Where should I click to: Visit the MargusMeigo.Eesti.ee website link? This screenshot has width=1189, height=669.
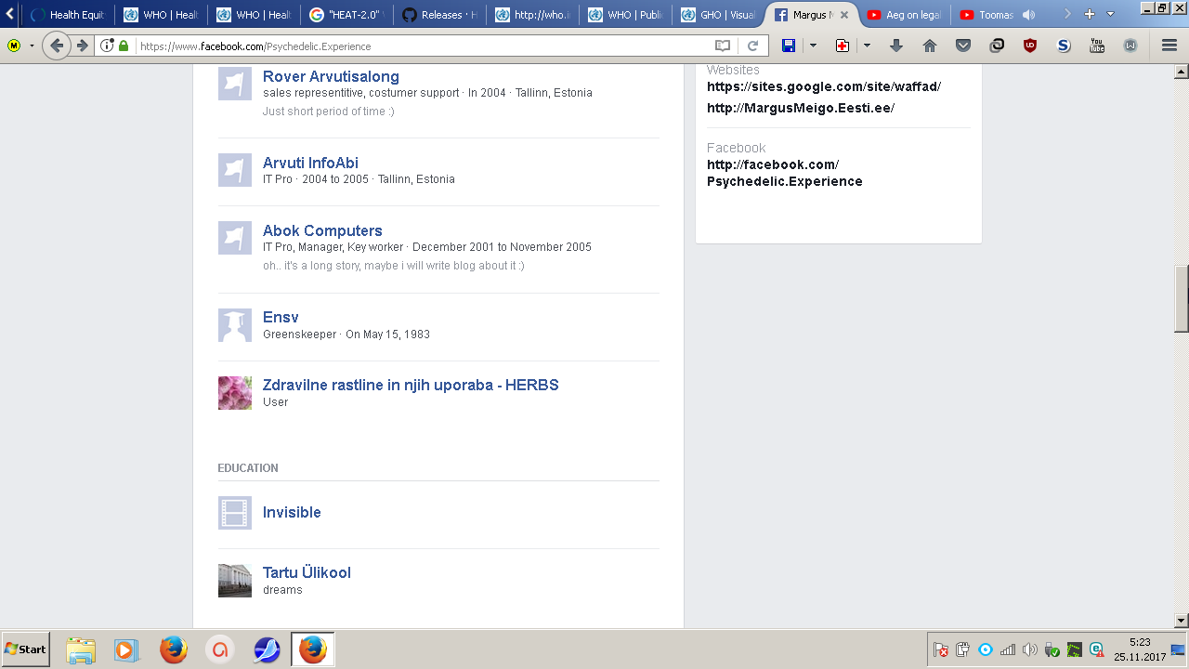801,108
